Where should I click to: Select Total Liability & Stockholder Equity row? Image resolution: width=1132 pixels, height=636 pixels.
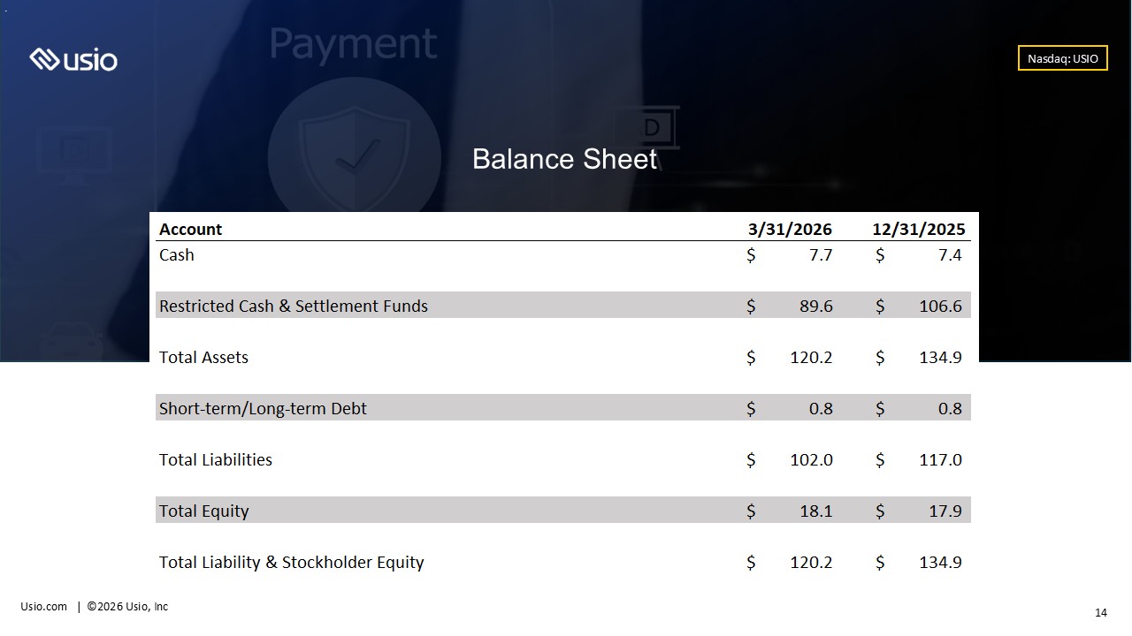coord(563,562)
